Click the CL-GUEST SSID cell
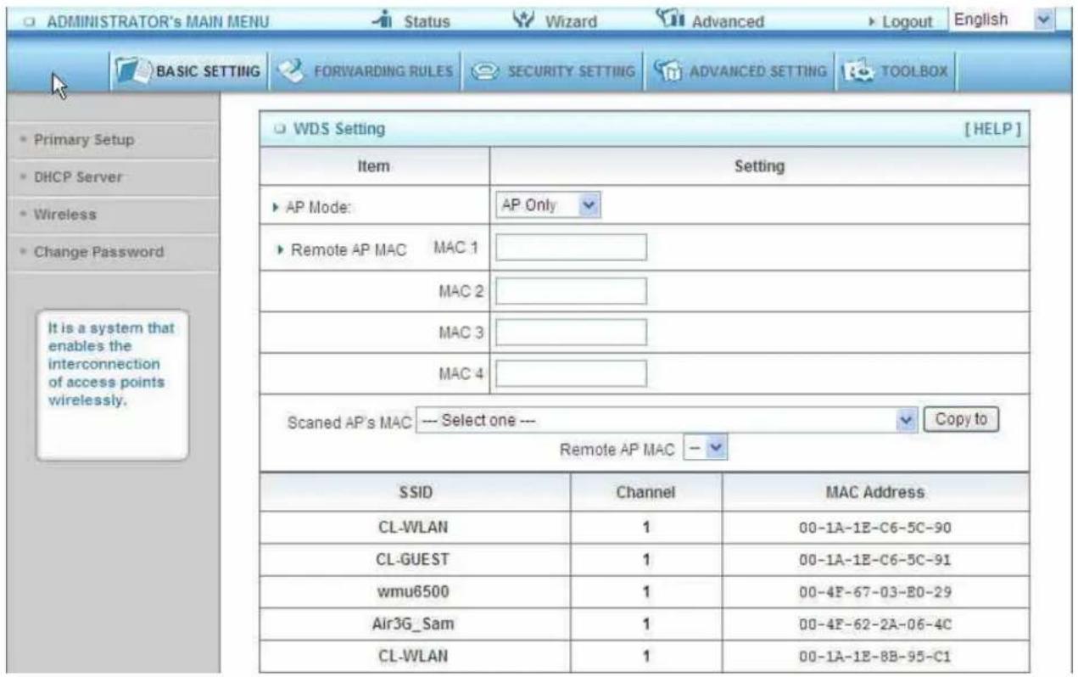The width and height of the screenshot is (1078, 677). point(416,560)
